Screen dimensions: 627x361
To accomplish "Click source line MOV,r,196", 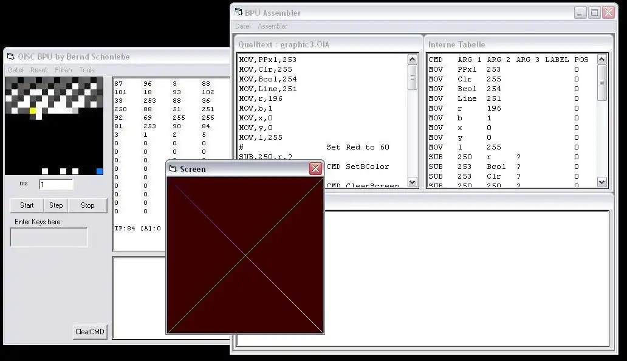I will [261, 98].
